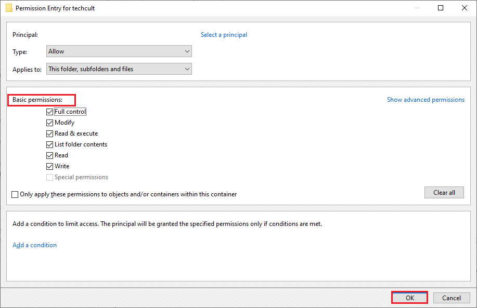Click Add a condition link
Viewport: 477px width, 308px height.
pyautogui.click(x=35, y=245)
